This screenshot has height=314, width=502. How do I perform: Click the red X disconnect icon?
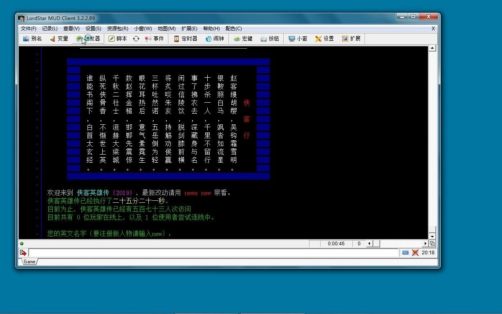[415, 253]
